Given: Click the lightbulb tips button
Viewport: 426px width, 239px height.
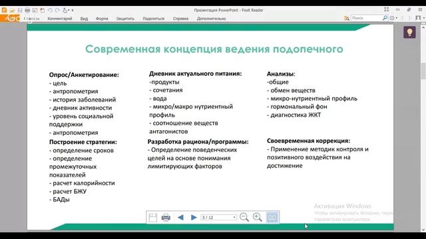Looking at the screenshot, I should [x=409, y=33].
